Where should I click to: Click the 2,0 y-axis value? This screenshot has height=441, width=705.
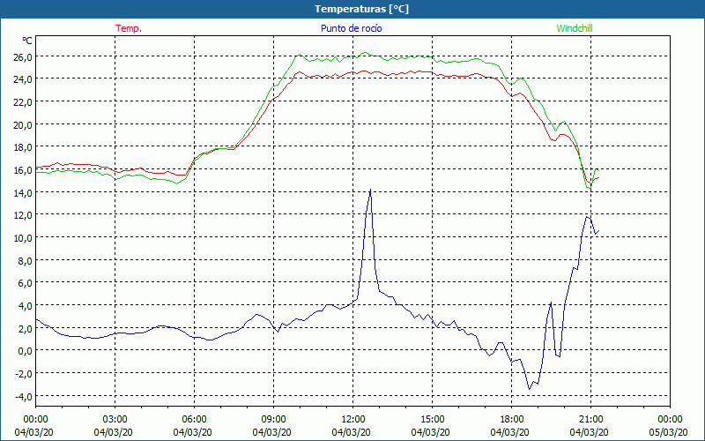[26, 328]
